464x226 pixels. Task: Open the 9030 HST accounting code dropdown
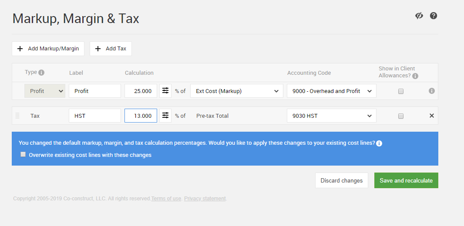pos(331,116)
